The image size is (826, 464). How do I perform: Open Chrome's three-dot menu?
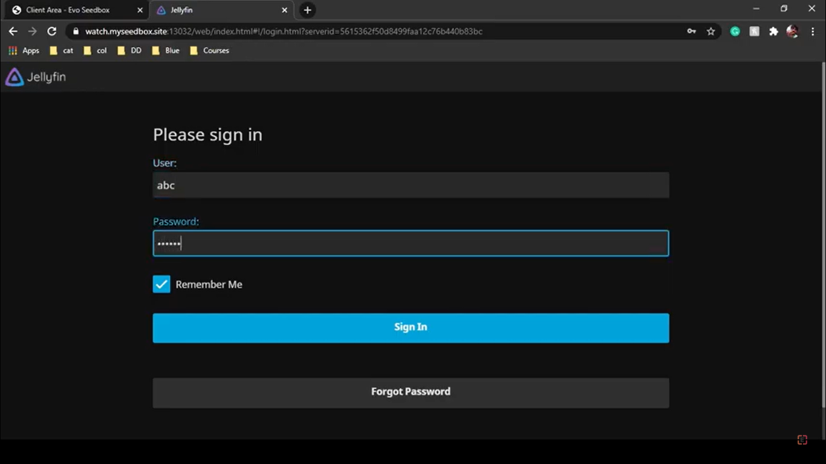(x=813, y=31)
